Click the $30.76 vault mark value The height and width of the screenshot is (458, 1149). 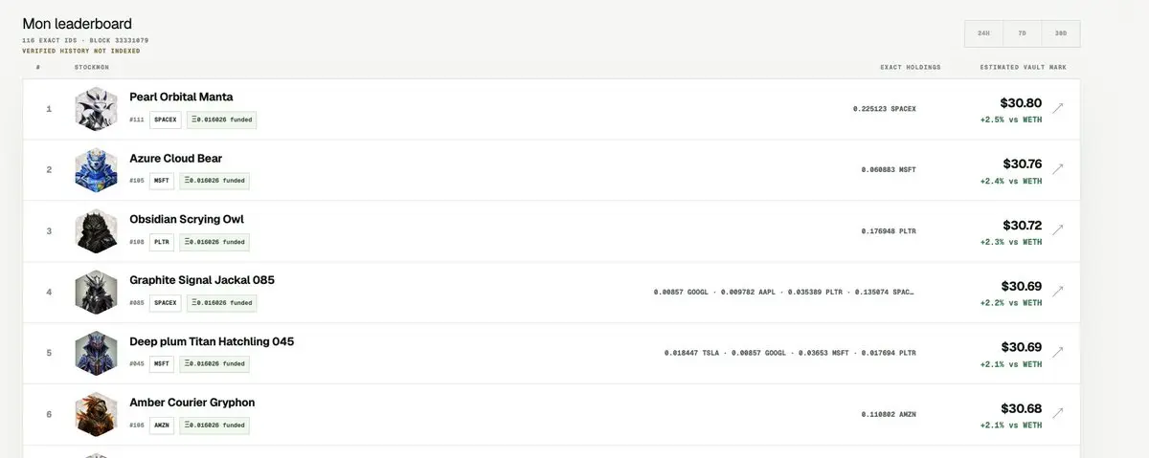tap(1022, 164)
